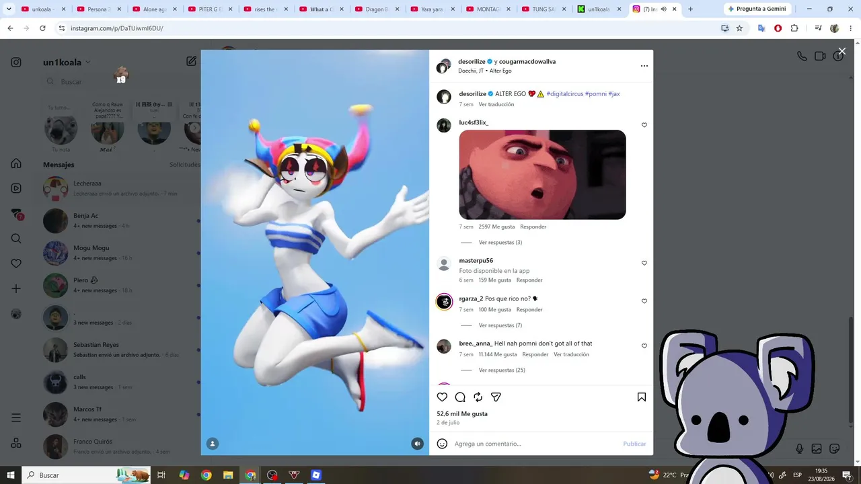Open the Chrome extensions puzzle icon
Viewport: 861px width, 484px height.
point(794,28)
